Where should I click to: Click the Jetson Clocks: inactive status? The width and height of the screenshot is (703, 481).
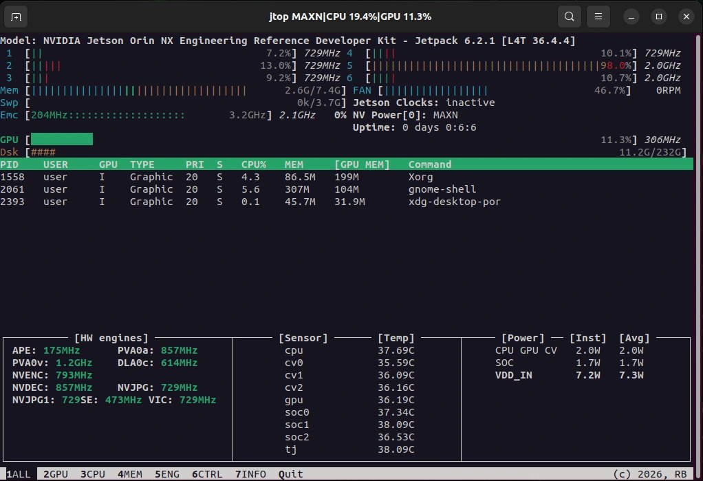pos(424,103)
